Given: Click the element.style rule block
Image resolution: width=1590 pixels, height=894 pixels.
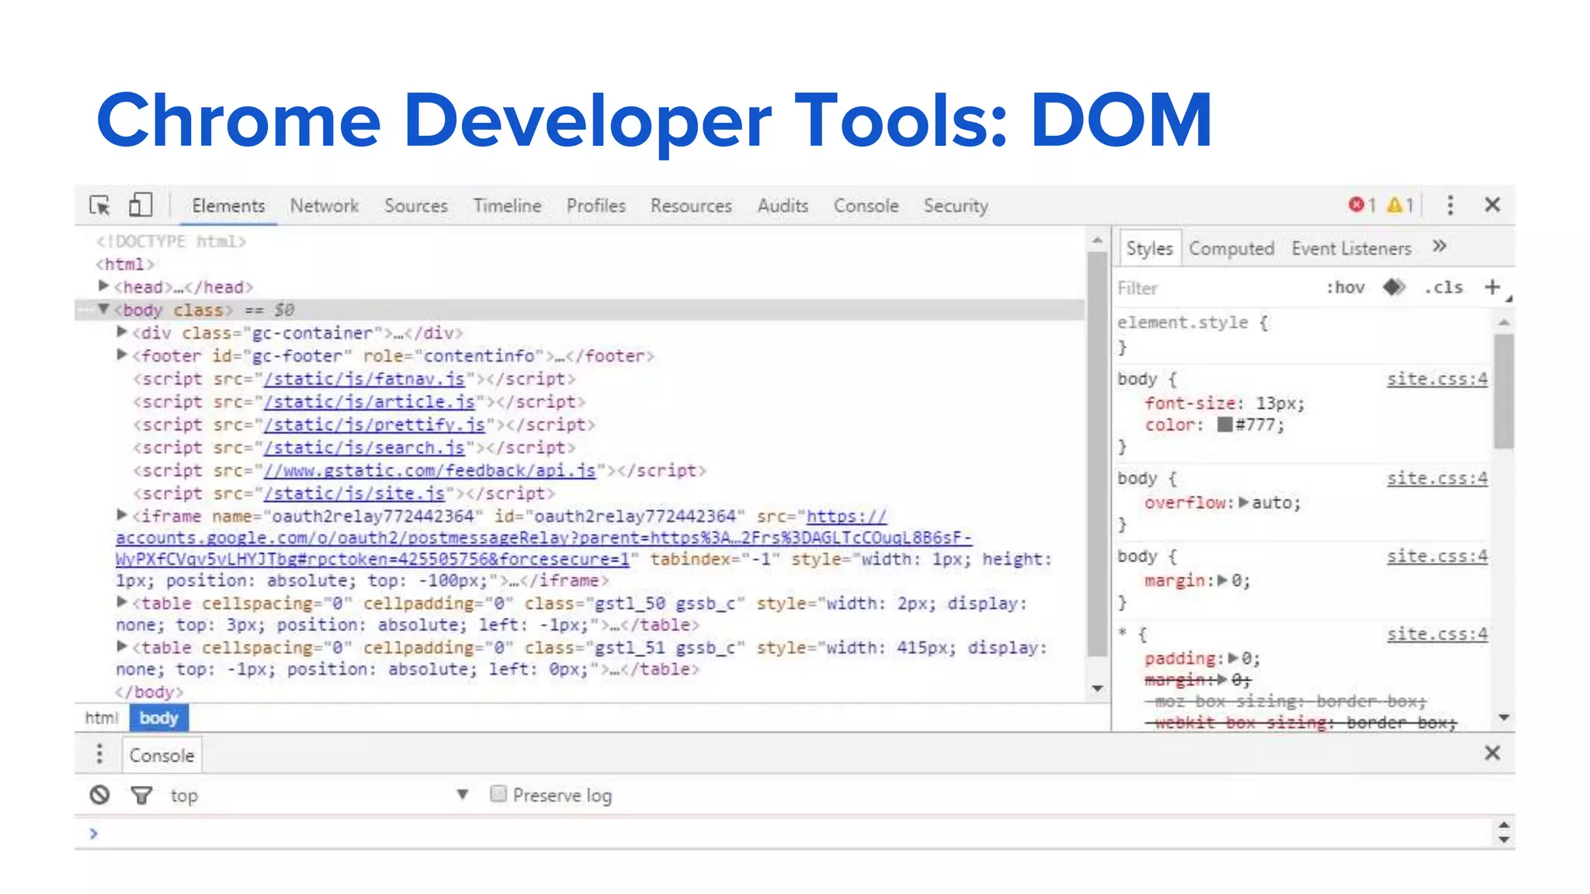Looking at the screenshot, I should tap(1304, 334).
